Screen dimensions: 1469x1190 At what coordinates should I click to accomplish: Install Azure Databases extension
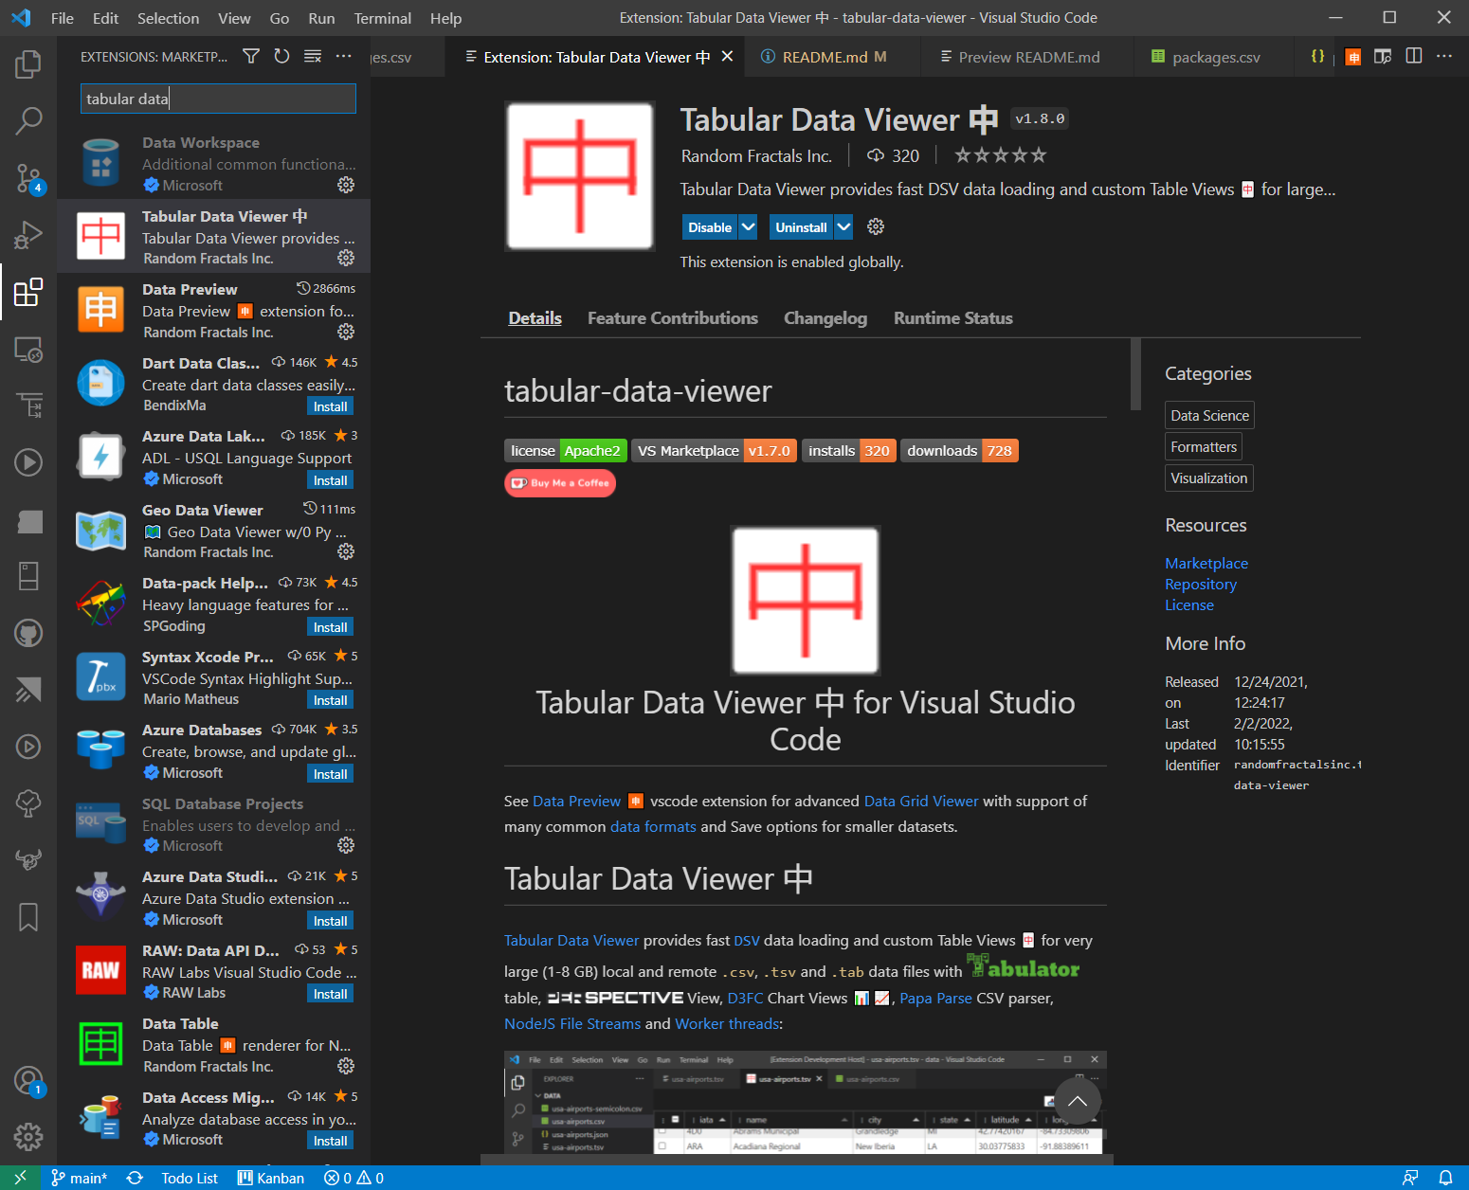[331, 774]
